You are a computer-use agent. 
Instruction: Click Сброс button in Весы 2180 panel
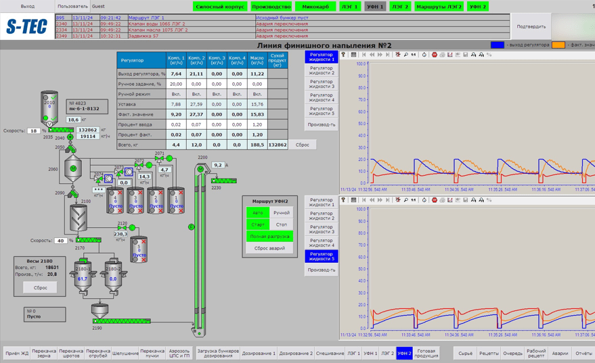tap(40, 287)
